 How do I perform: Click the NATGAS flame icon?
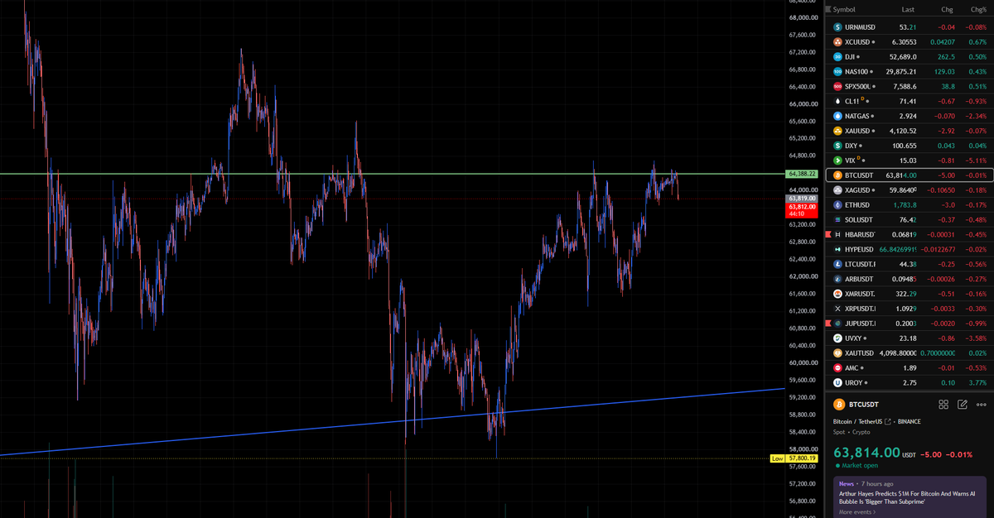(x=837, y=117)
